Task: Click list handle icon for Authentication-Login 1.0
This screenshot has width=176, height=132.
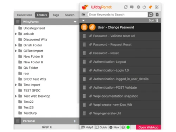Action: click(84, 70)
